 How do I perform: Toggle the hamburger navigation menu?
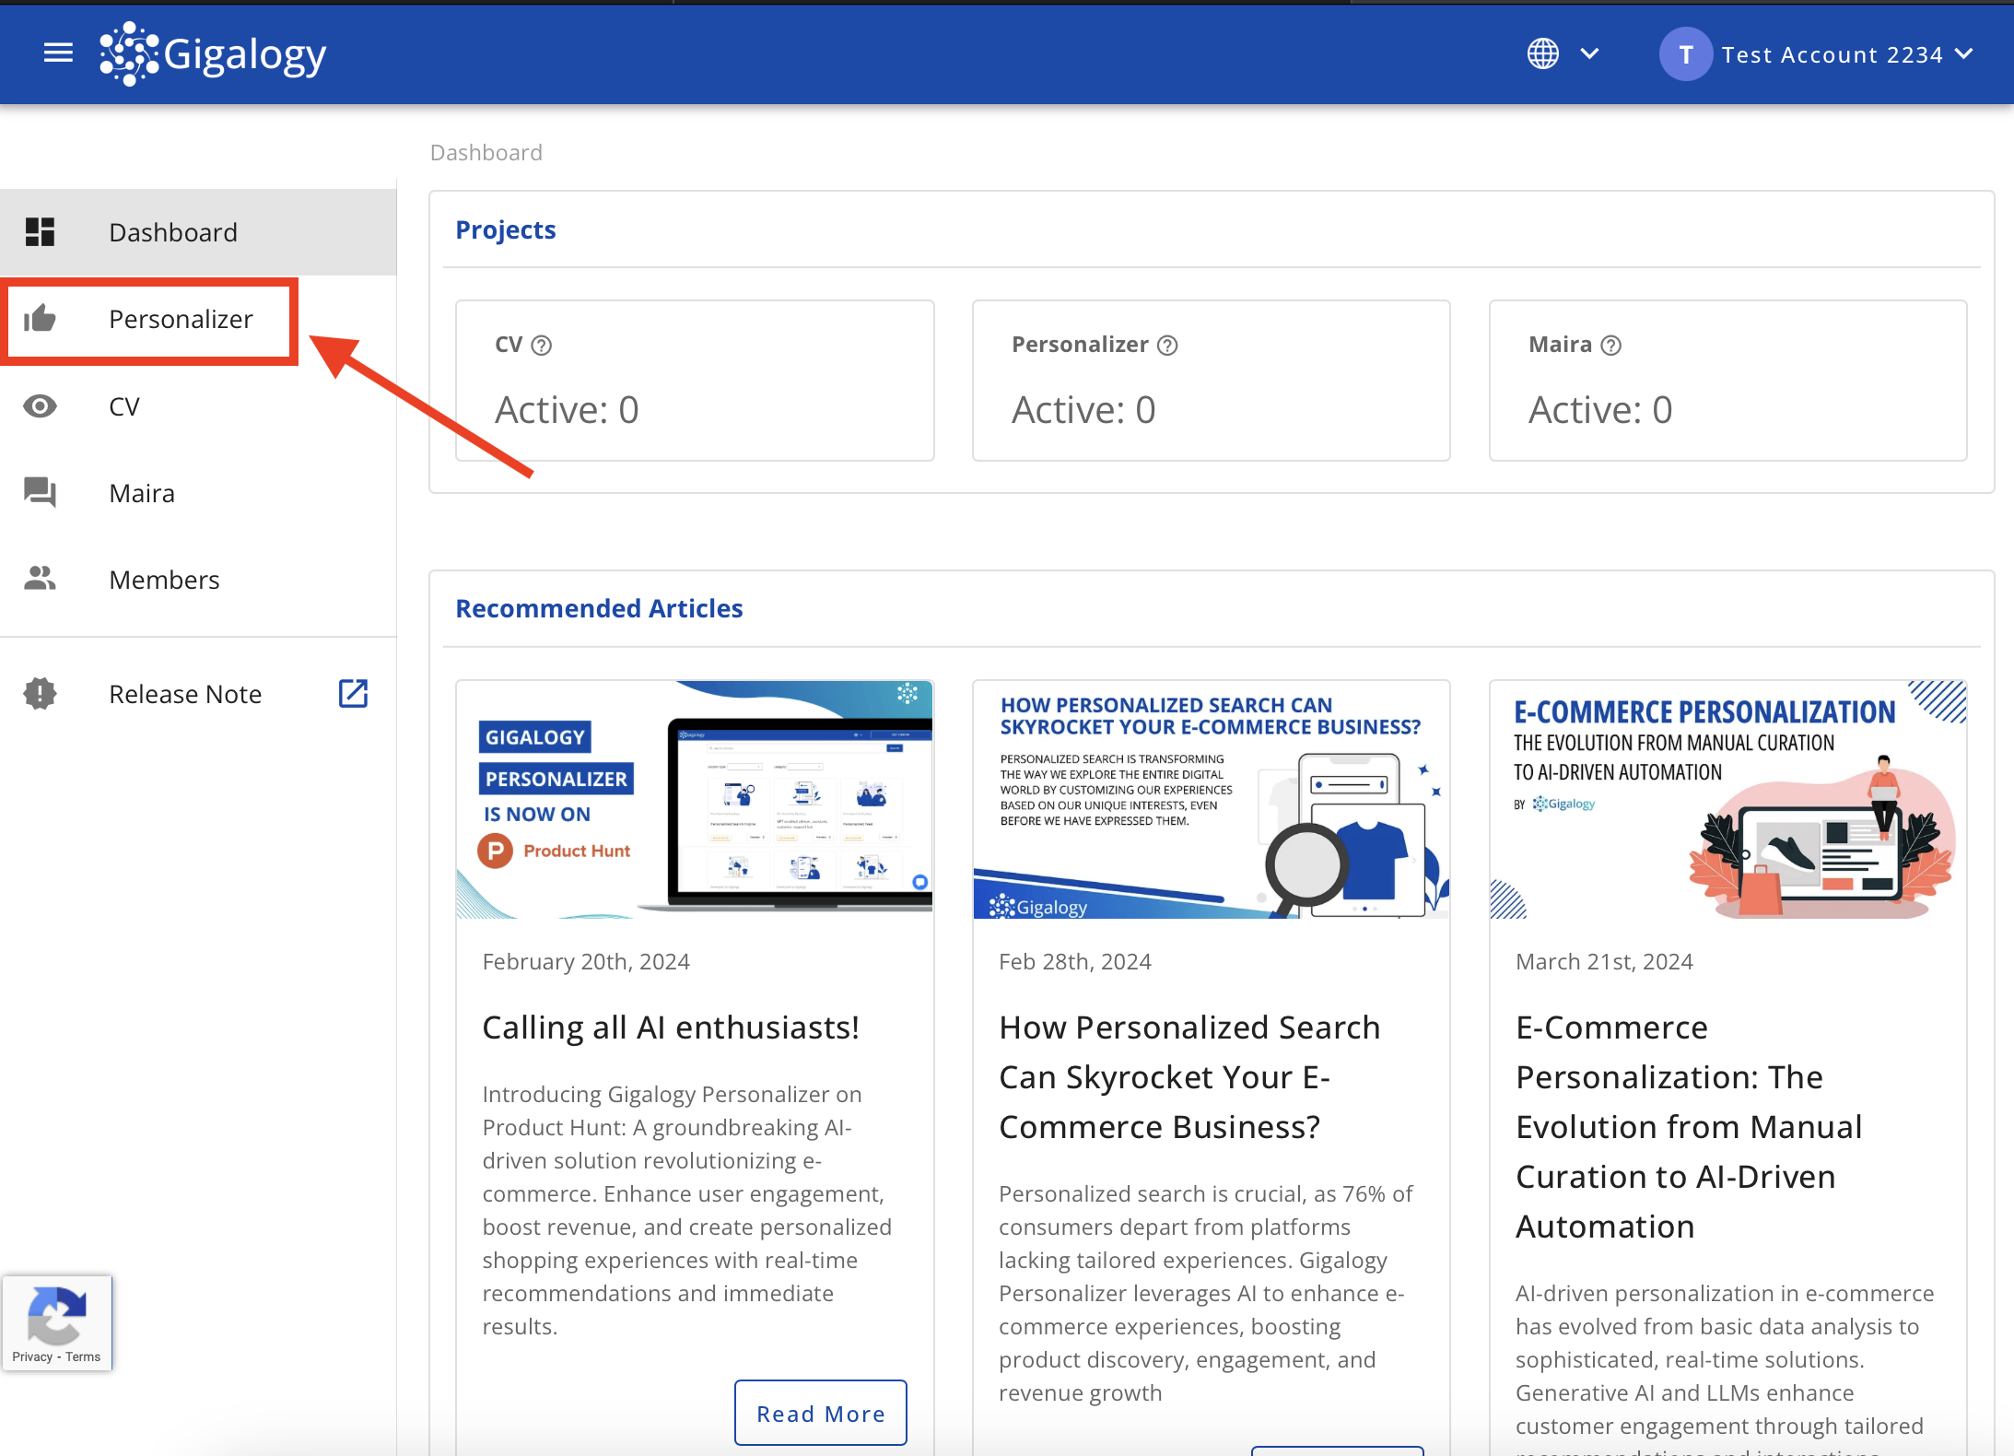[58, 53]
